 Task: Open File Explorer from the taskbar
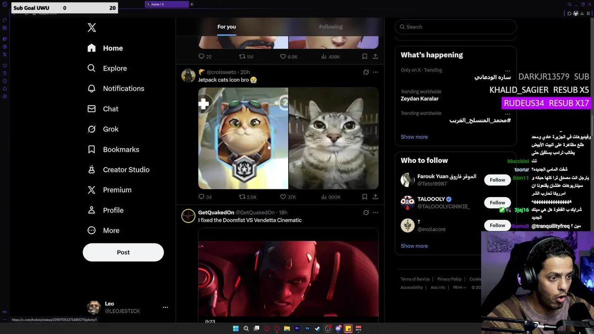click(x=287, y=328)
